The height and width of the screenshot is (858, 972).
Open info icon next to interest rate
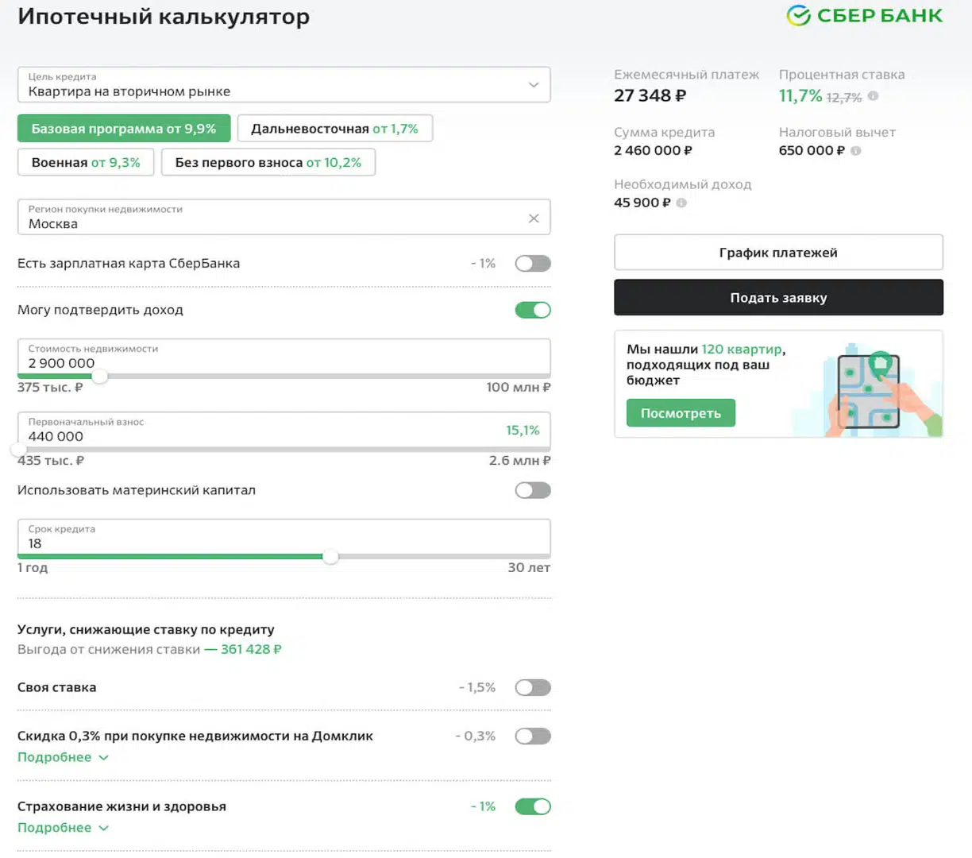pos(873,96)
